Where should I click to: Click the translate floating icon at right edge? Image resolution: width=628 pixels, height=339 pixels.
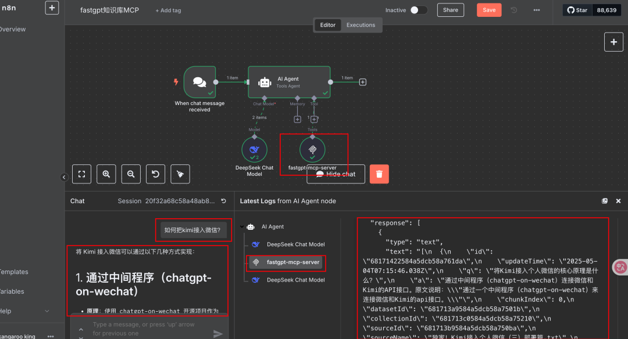point(620,267)
